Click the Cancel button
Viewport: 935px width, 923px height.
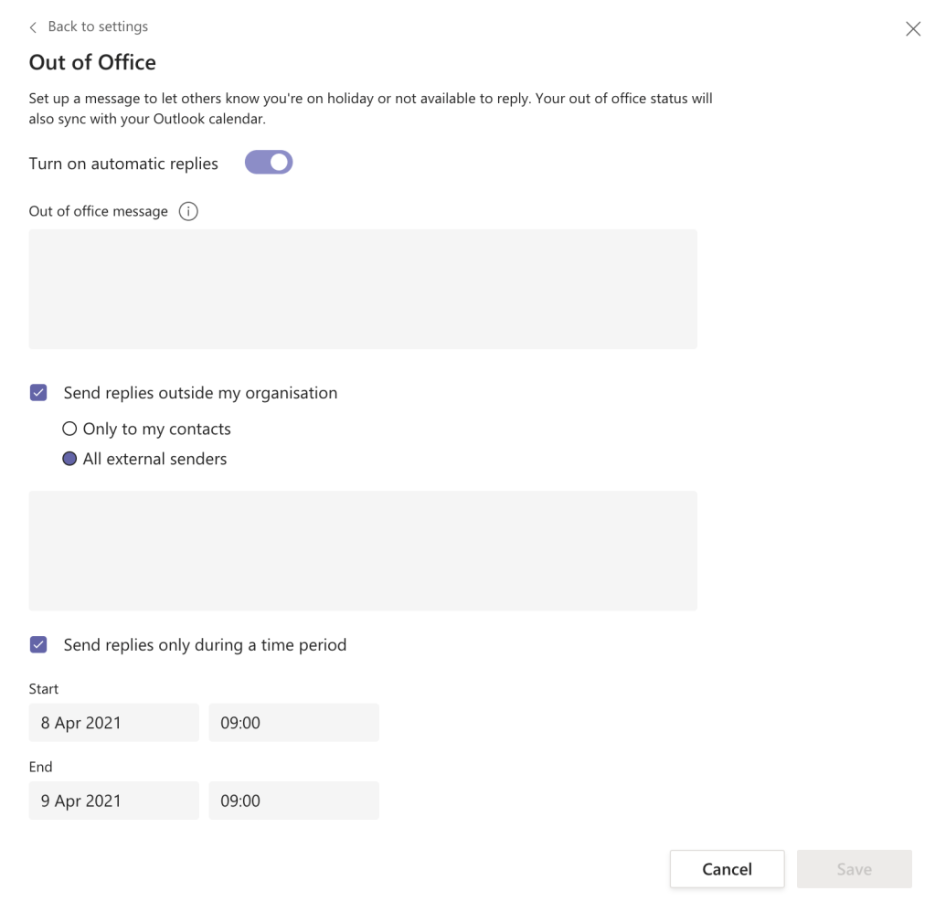(x=727, y=869)
